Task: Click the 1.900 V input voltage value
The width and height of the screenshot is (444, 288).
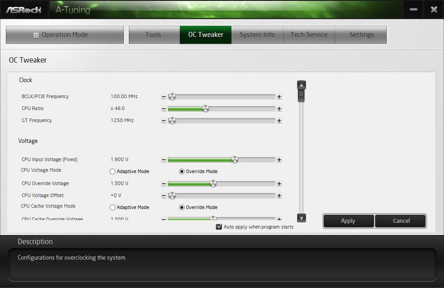Action: (x=119, y=160)
